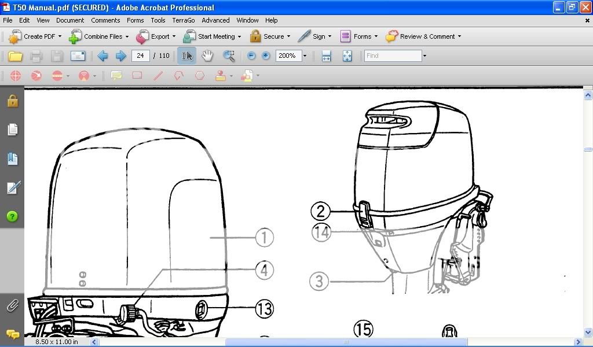Expand the Find options dropdown arrow
The height and width of the screenshot is (347, 593).
(x=424, y=56)
